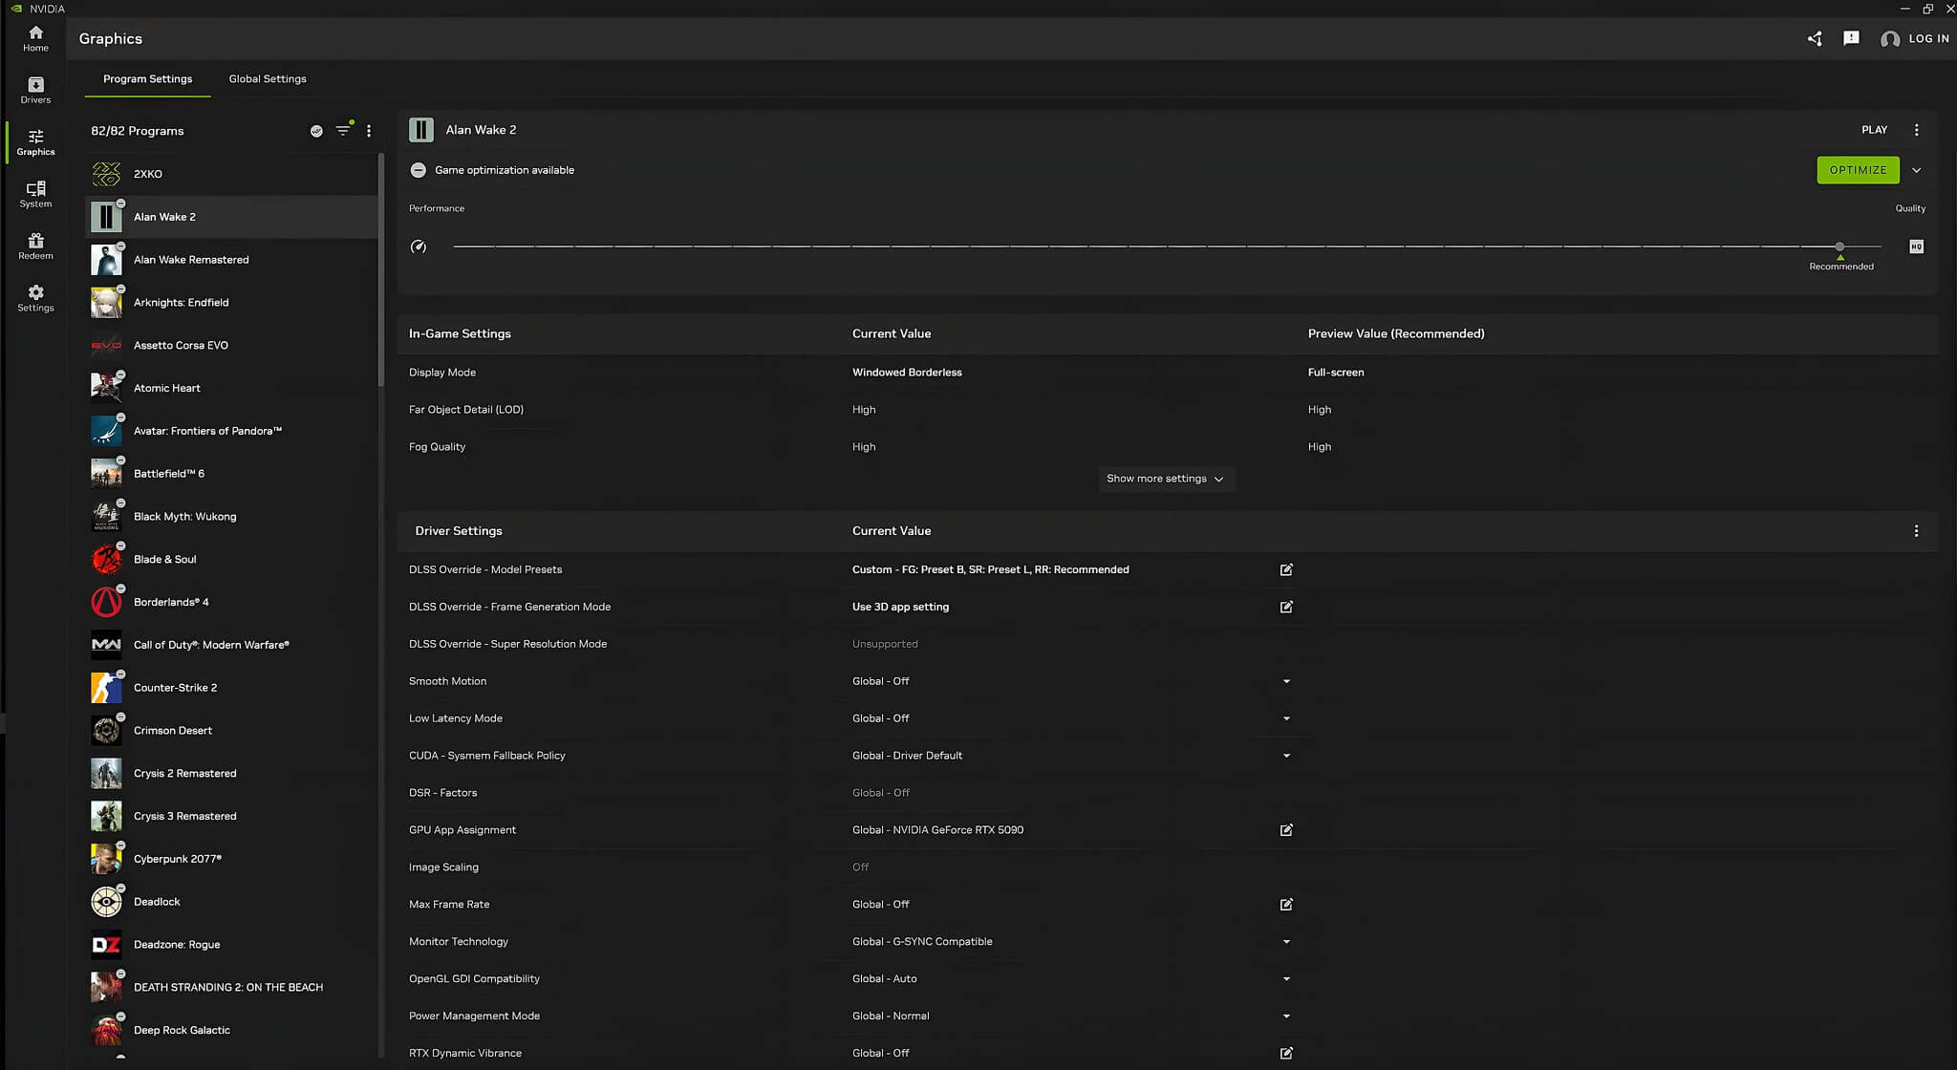Click the Deadlock eye icon
Viewport: 1957px width, 1070px height.
(106, 902)
